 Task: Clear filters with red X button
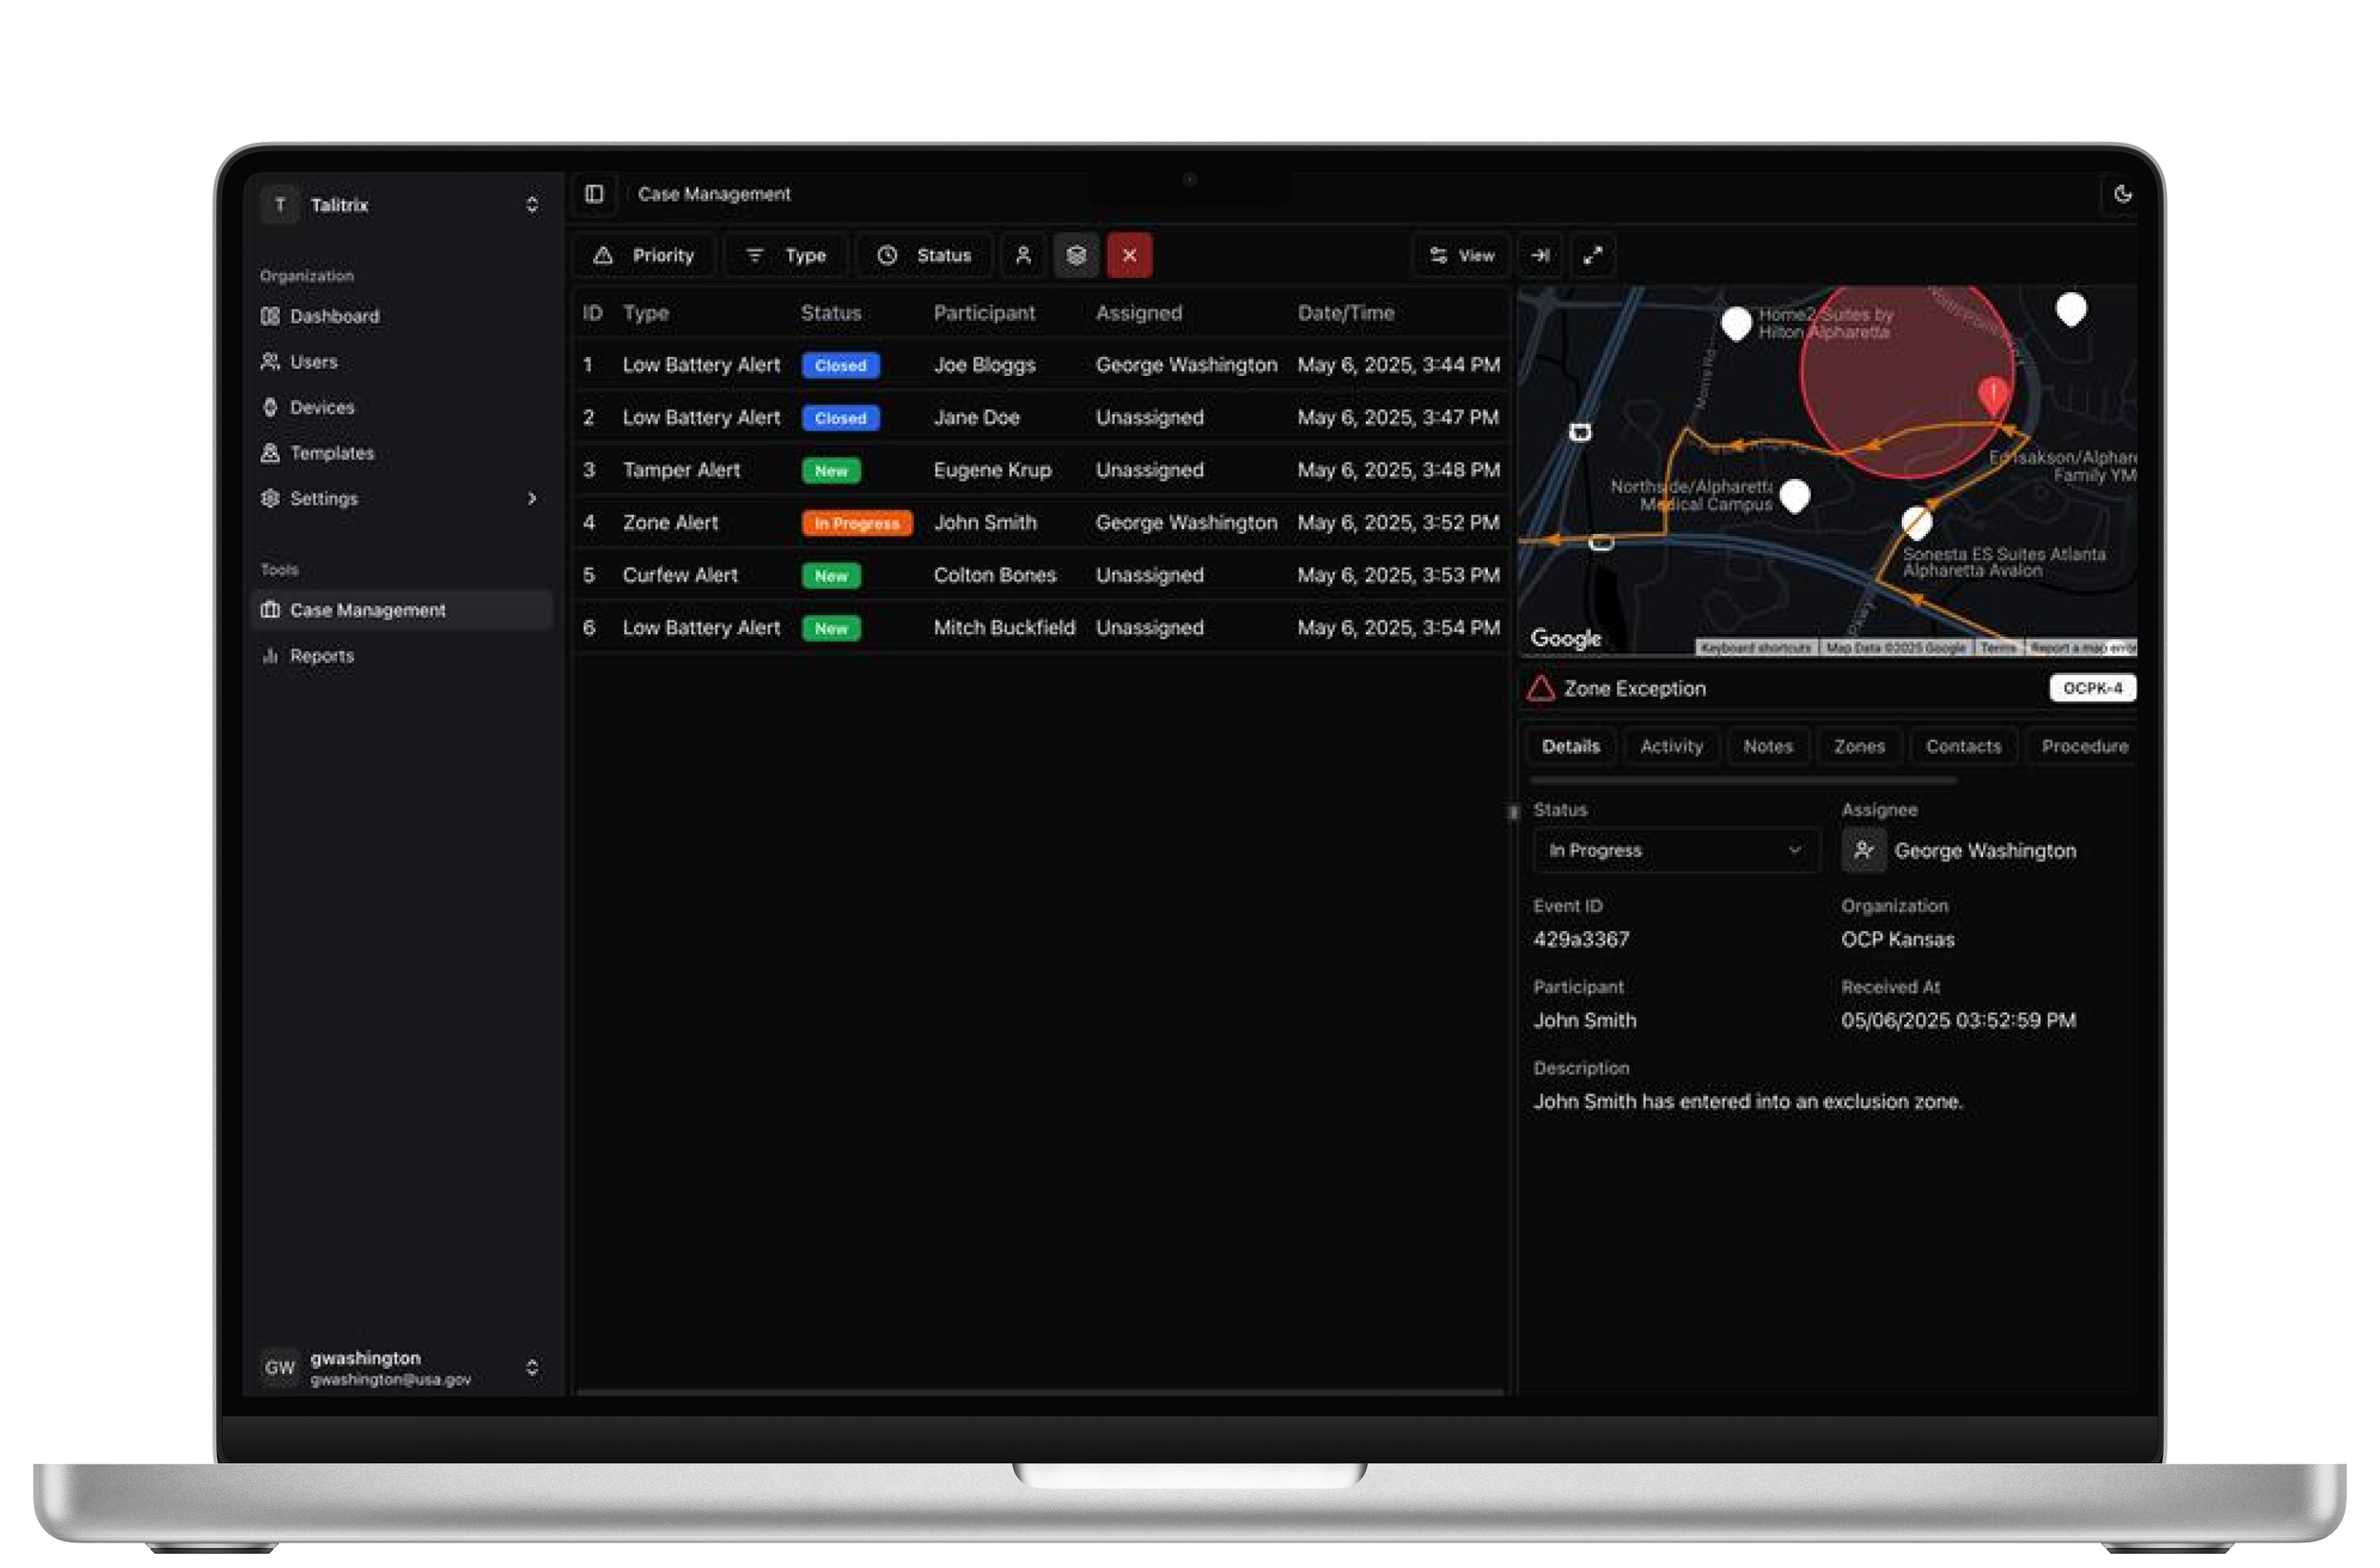tap(1129, 256)
